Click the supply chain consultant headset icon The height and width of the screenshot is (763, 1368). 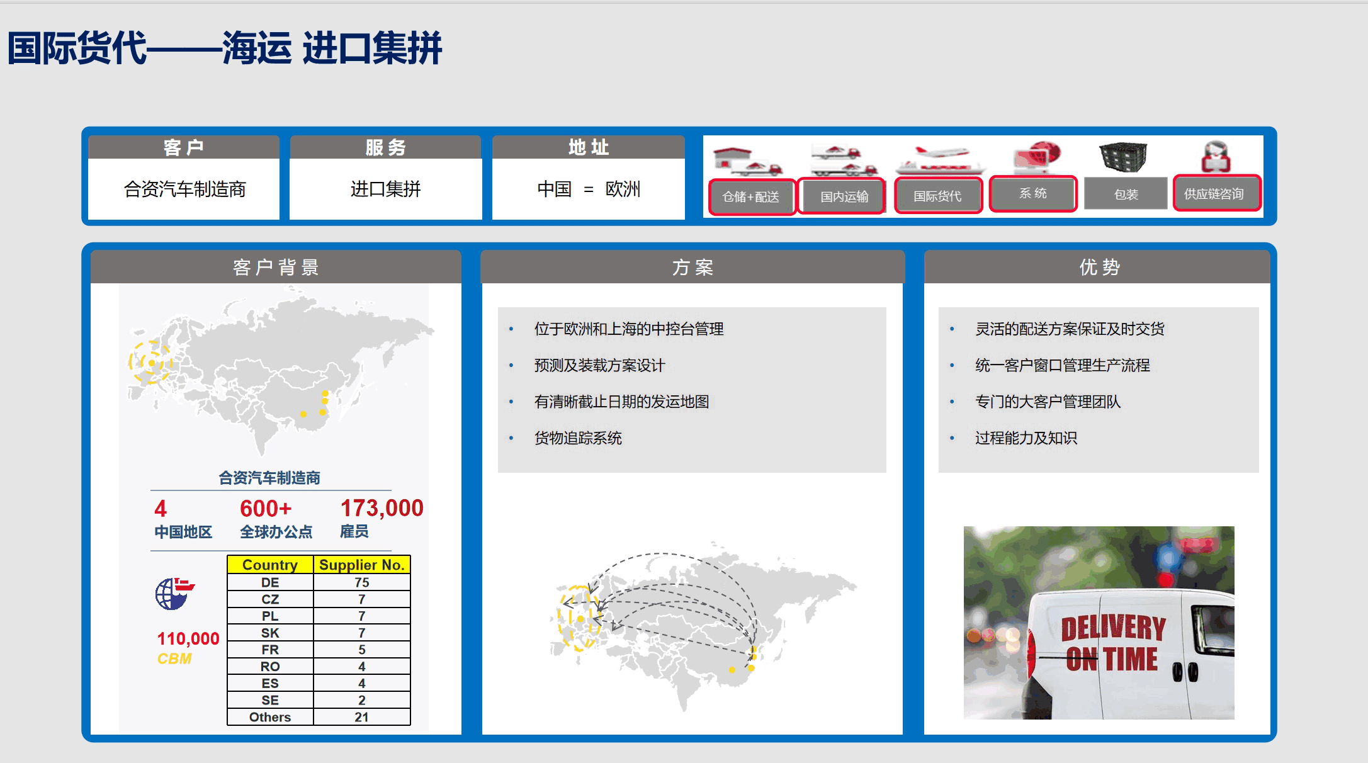pyautogui.click(x=1215, y=157)
